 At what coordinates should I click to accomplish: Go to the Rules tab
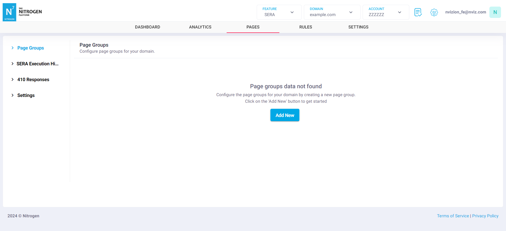point(306,27)
